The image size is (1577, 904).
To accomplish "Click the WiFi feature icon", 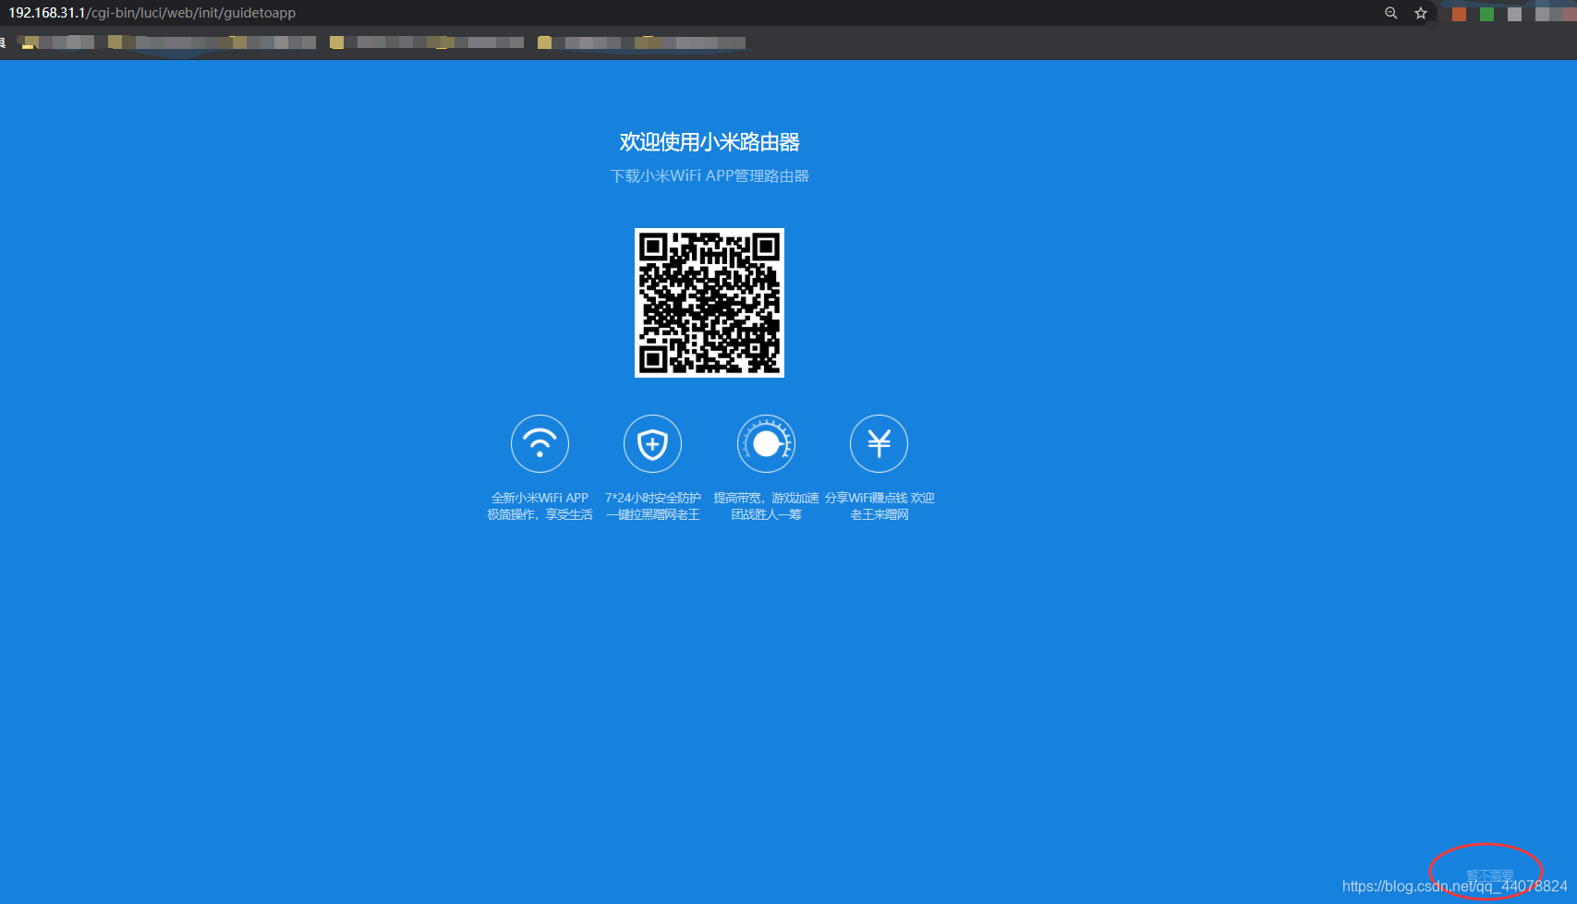I will [540, 444].
